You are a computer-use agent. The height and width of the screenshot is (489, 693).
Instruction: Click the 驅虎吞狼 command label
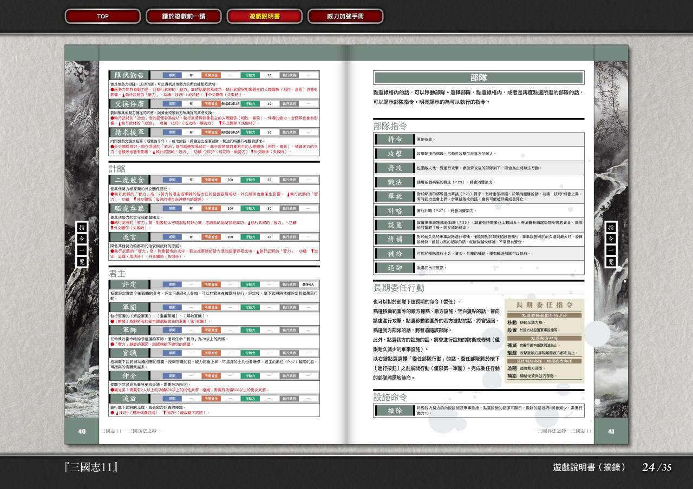tap(130, 208)
